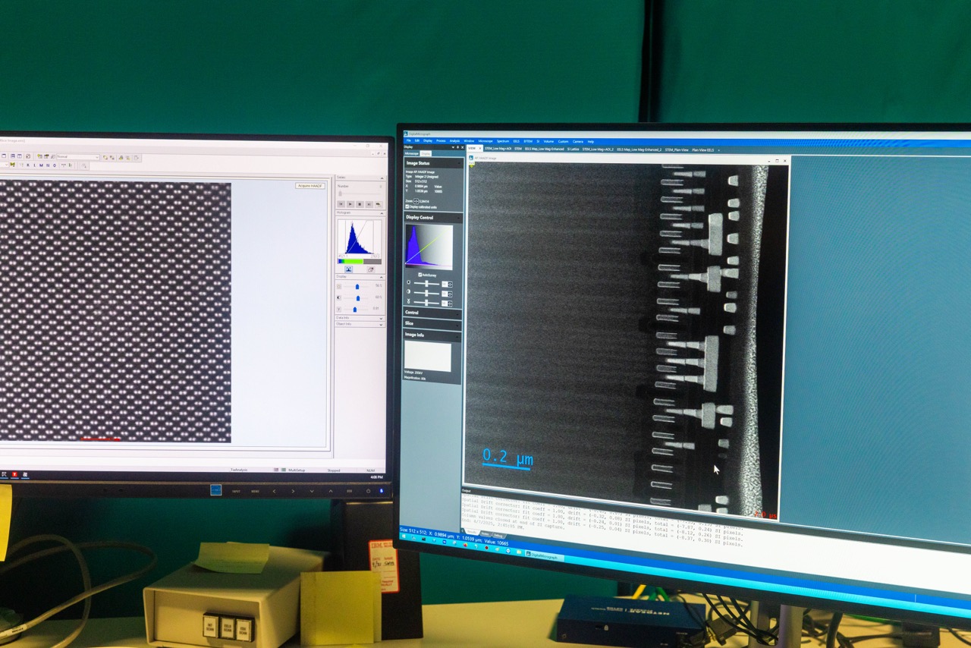Click the Acquire HAADF button
The image size is (971, 648).
[310, 186]
